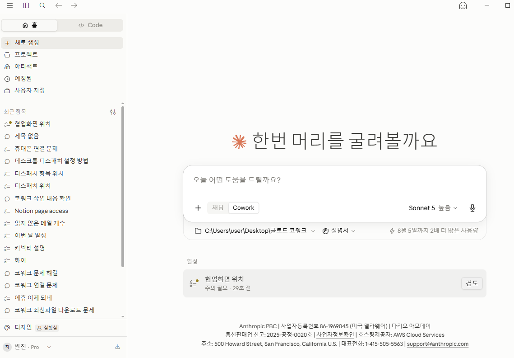Image resolution: width=514 pixels, height=358 pixels.
Task: Open 프로젝트 in the sidebar
Action: 62,55
